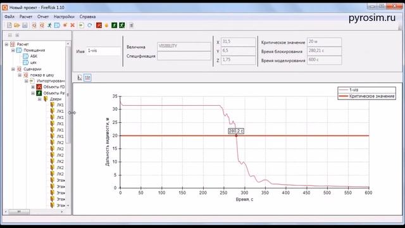
Task: Click the Имя input field with 1-vis
Action: coord(104,51)
